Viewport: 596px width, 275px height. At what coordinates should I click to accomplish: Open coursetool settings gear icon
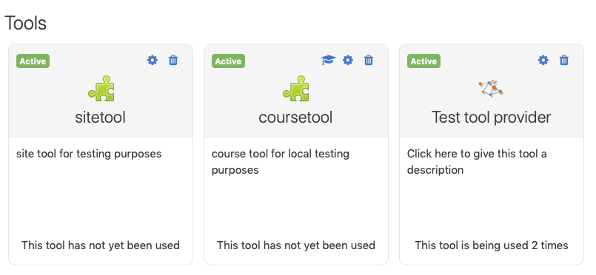[348, 60]
